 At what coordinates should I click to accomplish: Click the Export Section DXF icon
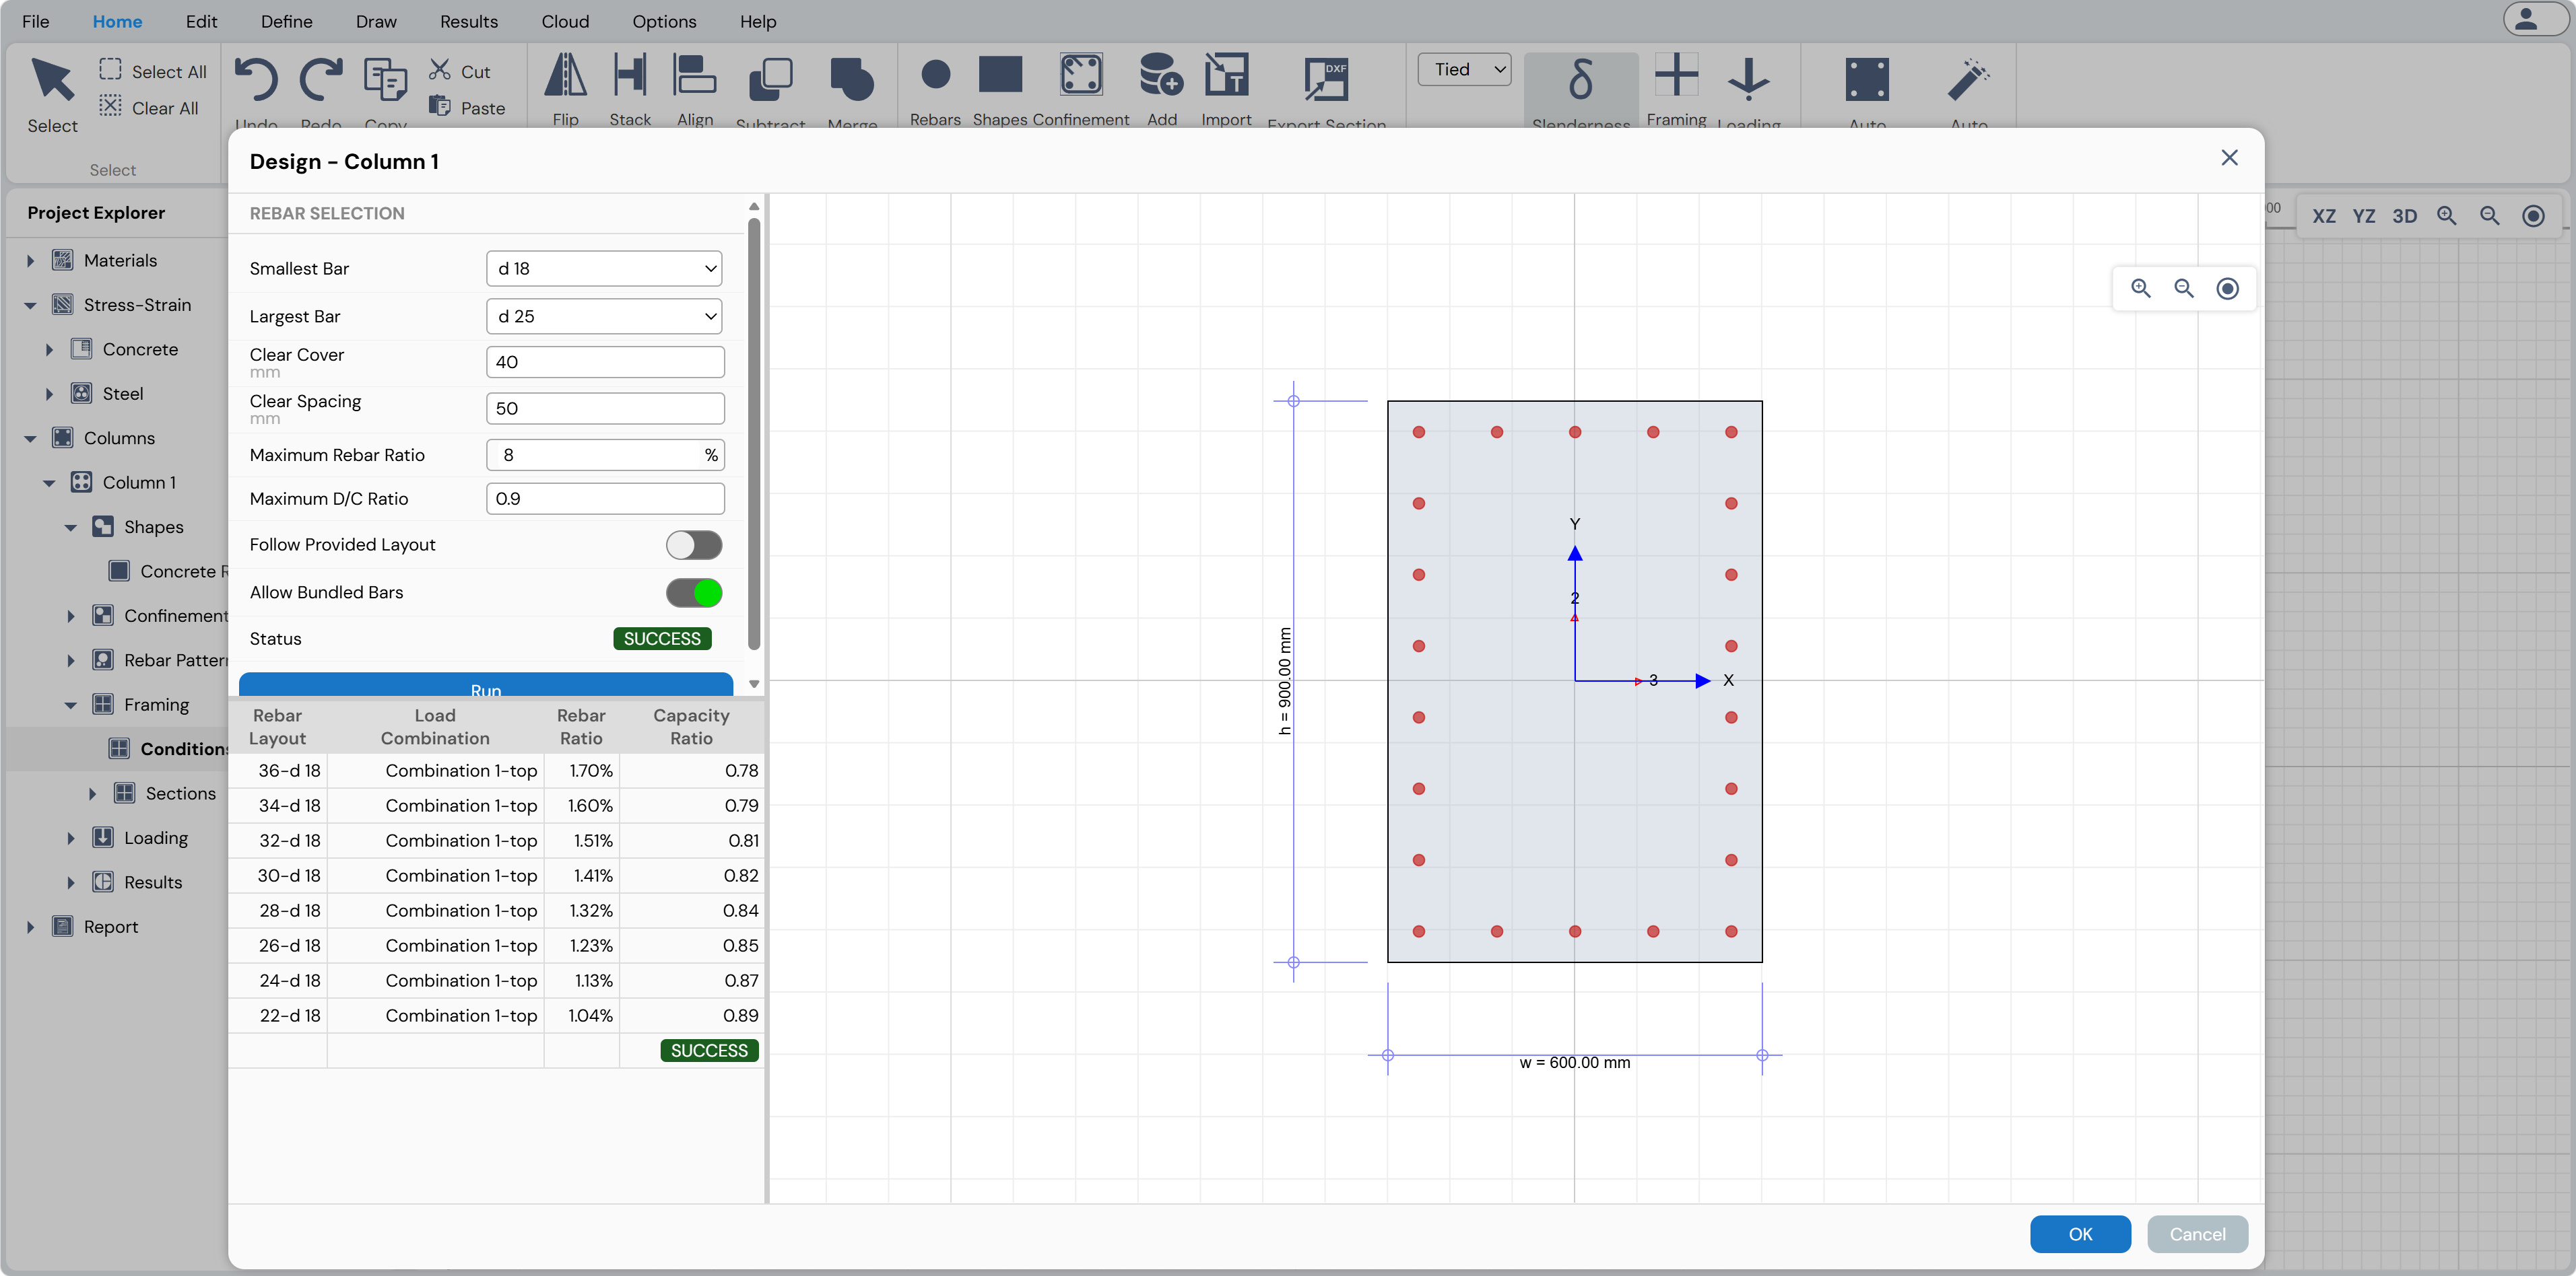[x=1326, y=79]
